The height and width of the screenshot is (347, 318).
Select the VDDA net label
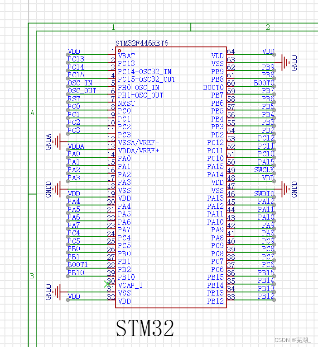[x=76, y=146]
